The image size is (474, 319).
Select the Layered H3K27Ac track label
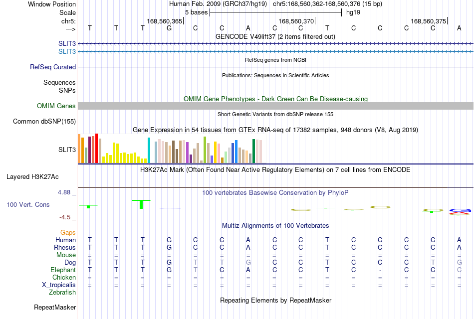pyautogui.click(x=32, y=177)
